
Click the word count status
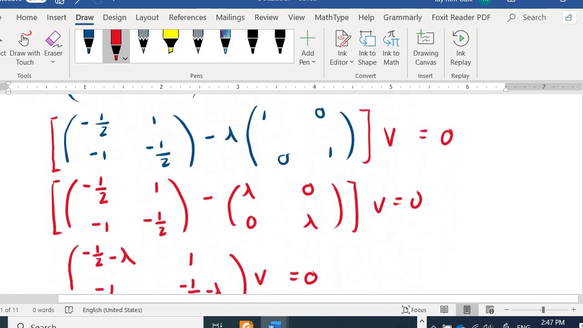pos(43,310)
